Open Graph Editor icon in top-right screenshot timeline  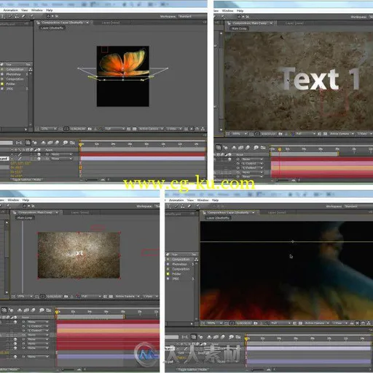pyautogui.click(x=263, y=148)
